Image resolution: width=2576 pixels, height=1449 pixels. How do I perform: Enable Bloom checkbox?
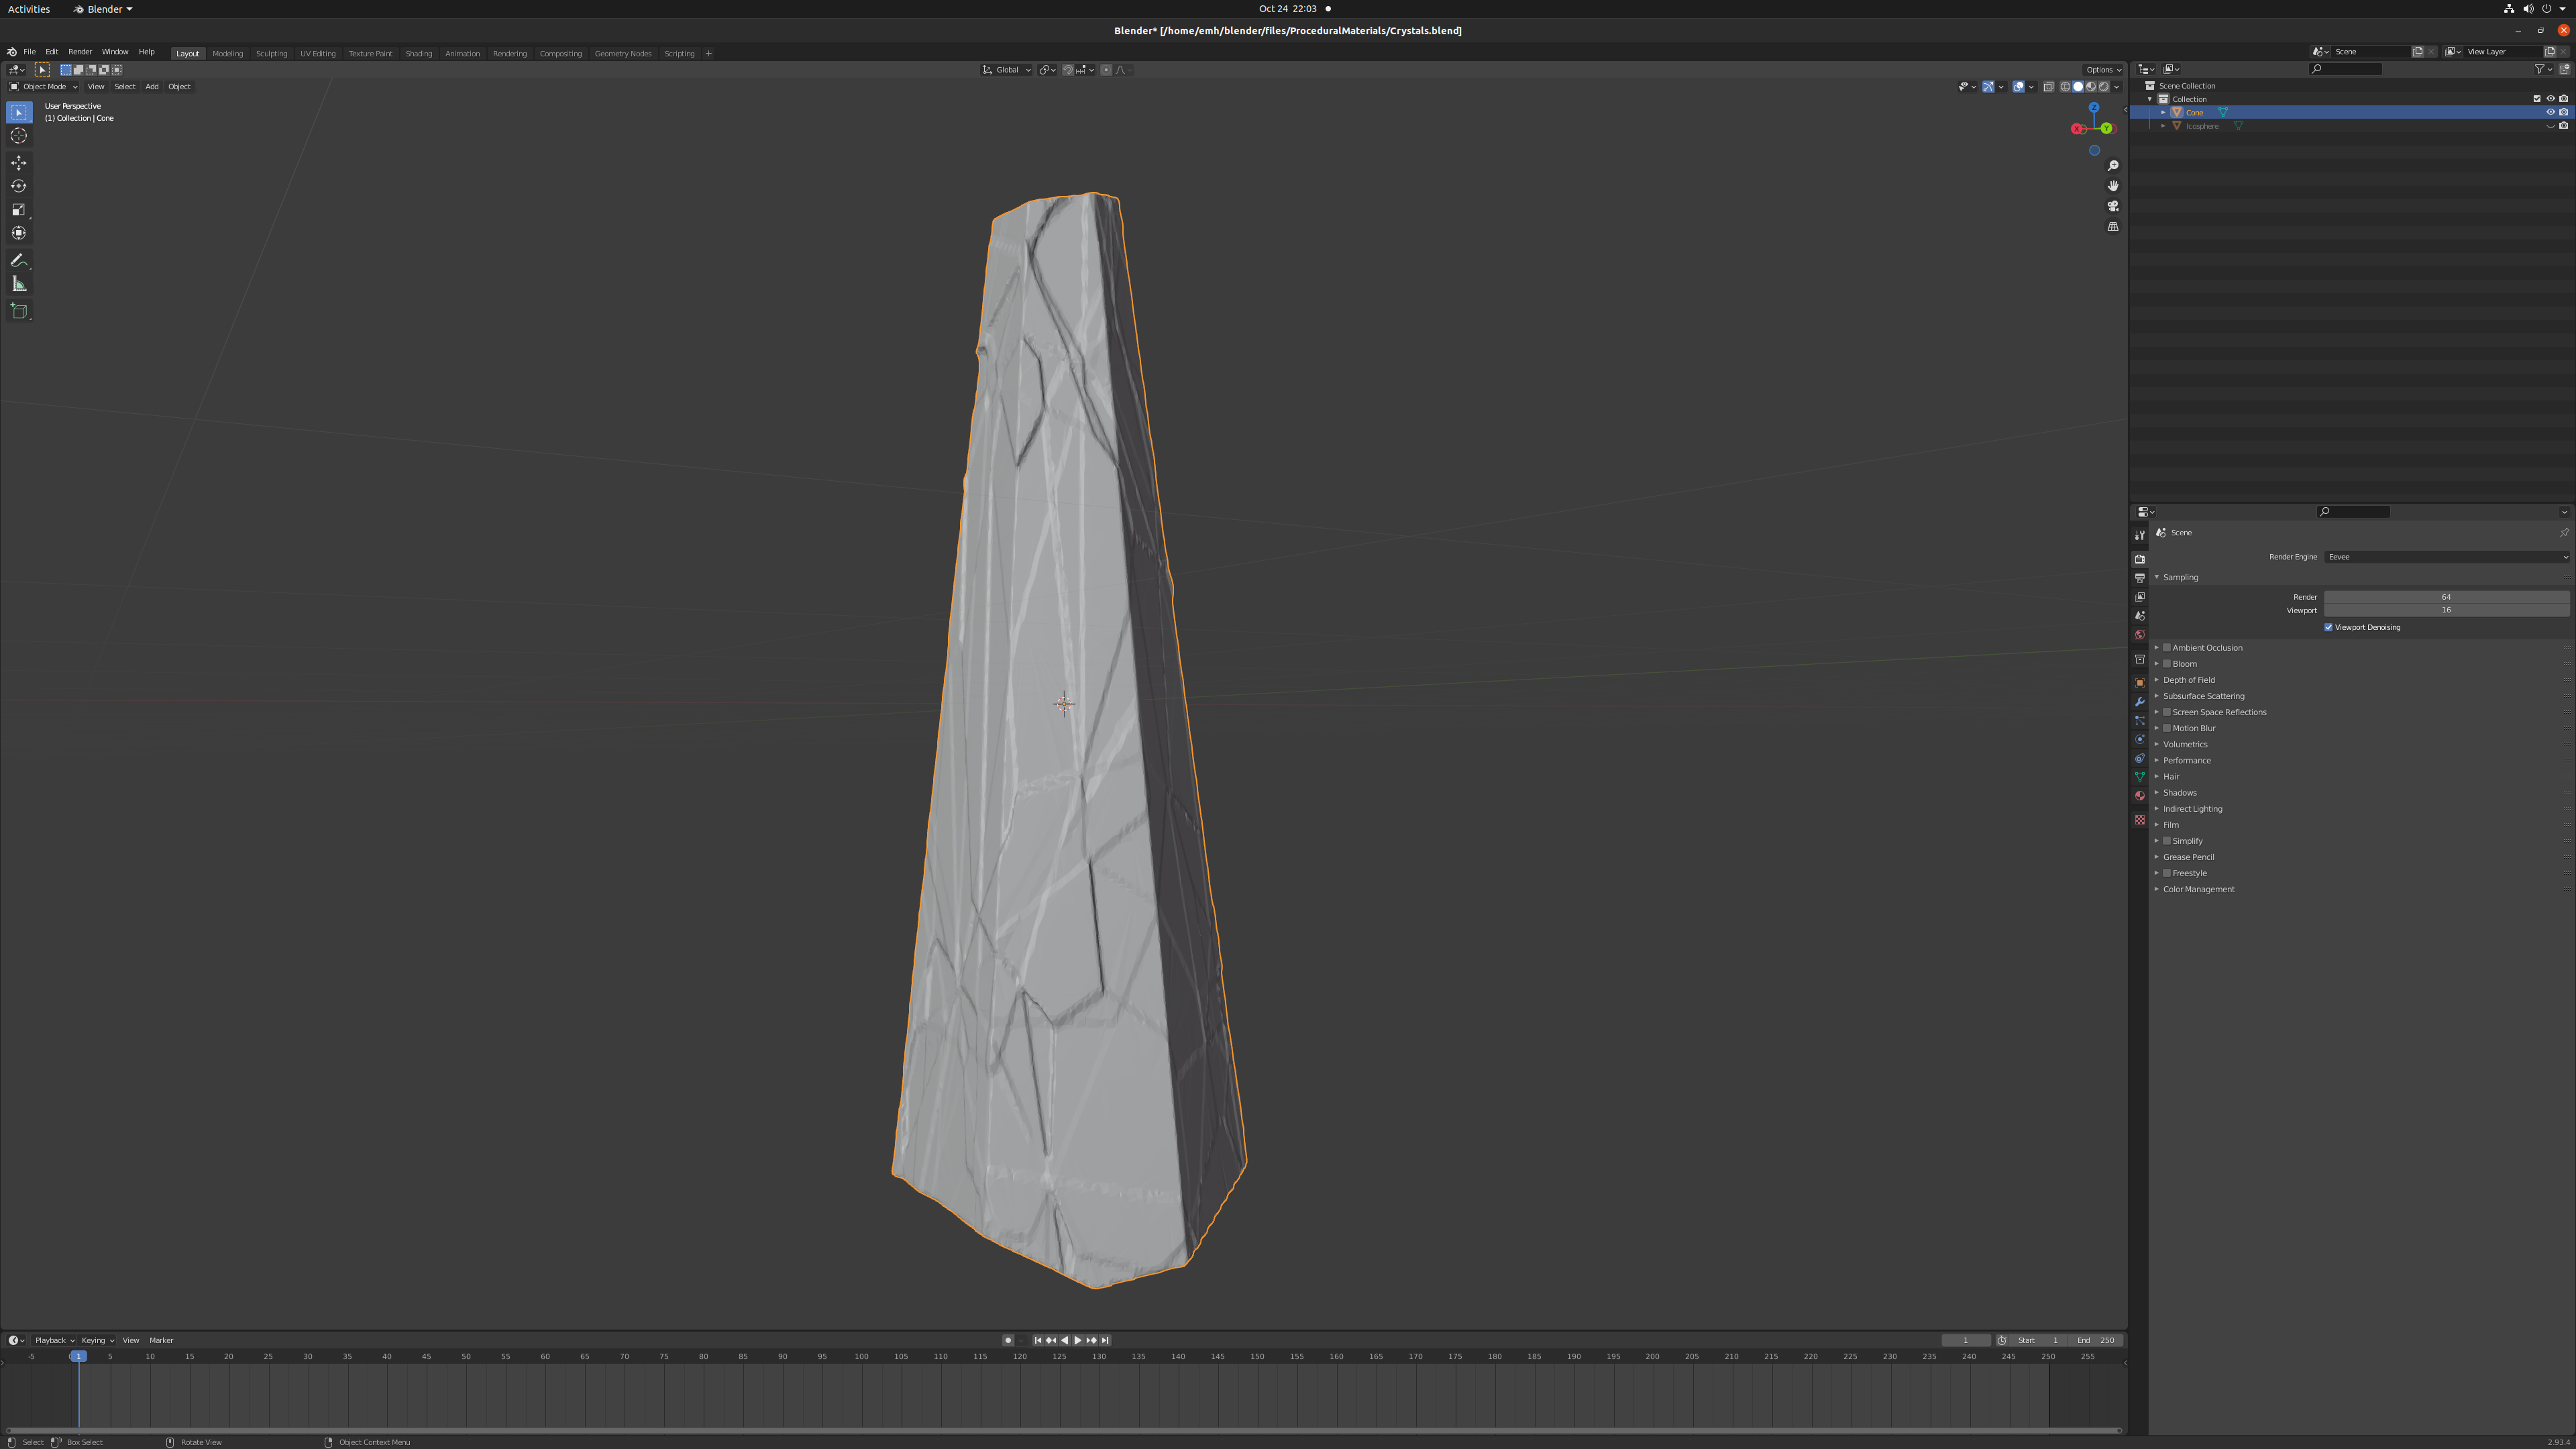click(2167, 664)
